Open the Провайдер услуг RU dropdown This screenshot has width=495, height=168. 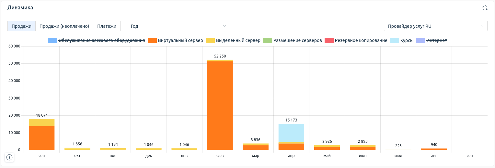435,26
